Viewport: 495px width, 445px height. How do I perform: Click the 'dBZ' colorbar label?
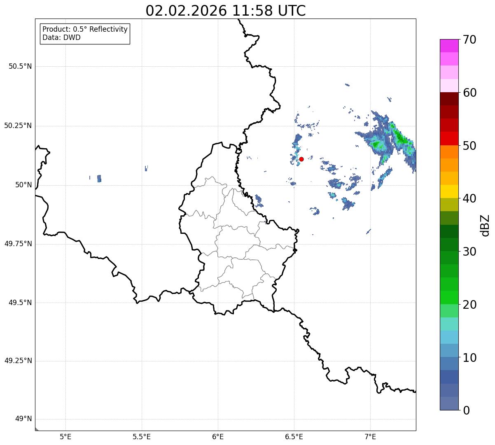pyautogui.click(x=485, y=225)
